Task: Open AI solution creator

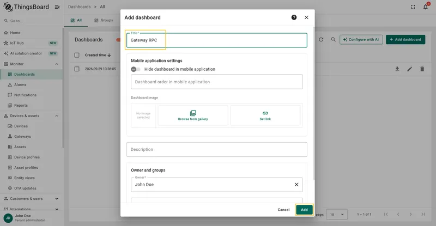Action: point(31,53)
